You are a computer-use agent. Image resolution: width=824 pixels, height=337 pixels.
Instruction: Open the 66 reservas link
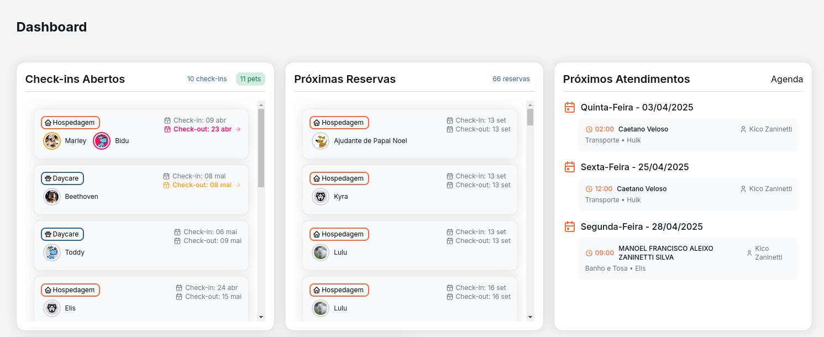511,79
